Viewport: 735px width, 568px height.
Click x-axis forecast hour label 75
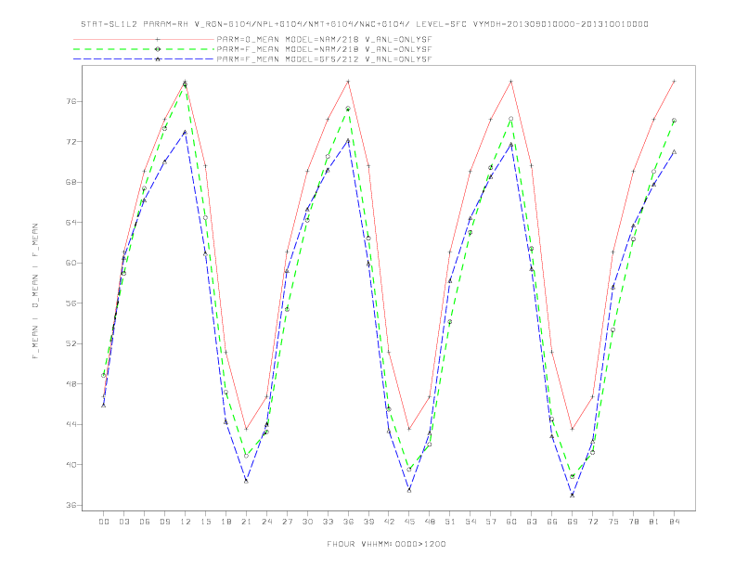pyautogui.click(x=613, y=522)
